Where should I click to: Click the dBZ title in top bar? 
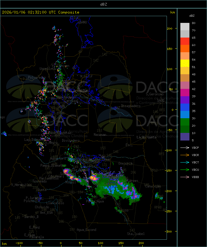click(x=104, y=4)
